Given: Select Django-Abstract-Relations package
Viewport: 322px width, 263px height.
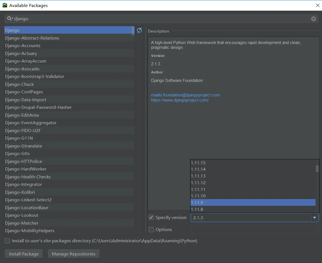Looking at the screenshot, I should 69,38.
